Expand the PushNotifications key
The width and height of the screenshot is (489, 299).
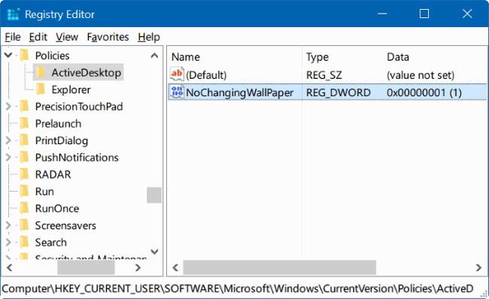pyautogui.click(x=8, y=157)
